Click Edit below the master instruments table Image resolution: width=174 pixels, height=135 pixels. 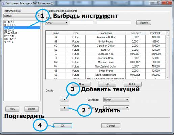pos(107,84)
